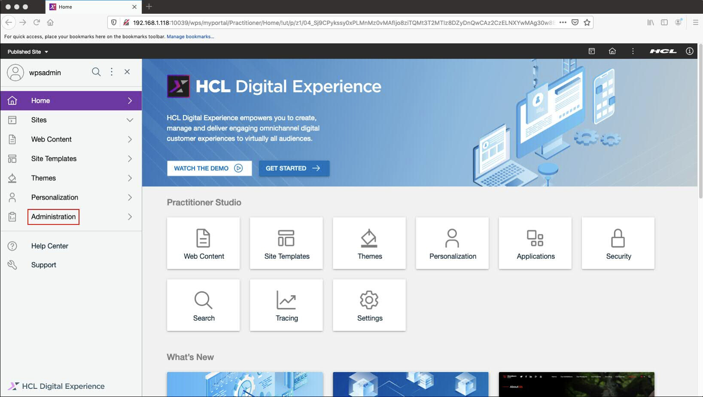This screenshot has width=703, height=397.
Task: Open Help Center from the sidebar
Action: pyautogui.click(x=49, y=246)
